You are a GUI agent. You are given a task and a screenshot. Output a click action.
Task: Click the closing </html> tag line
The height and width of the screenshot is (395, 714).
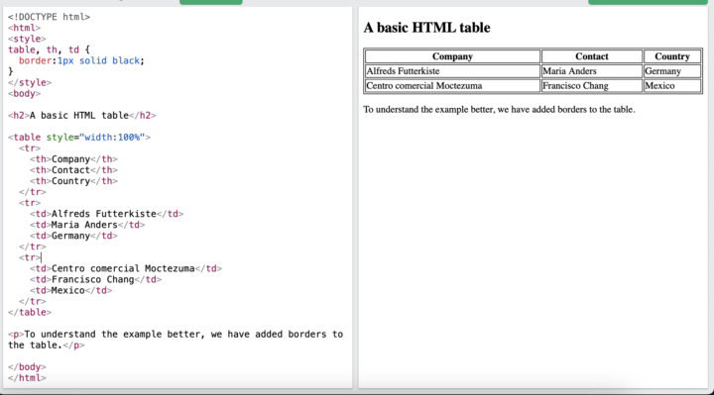pos(27,378)
